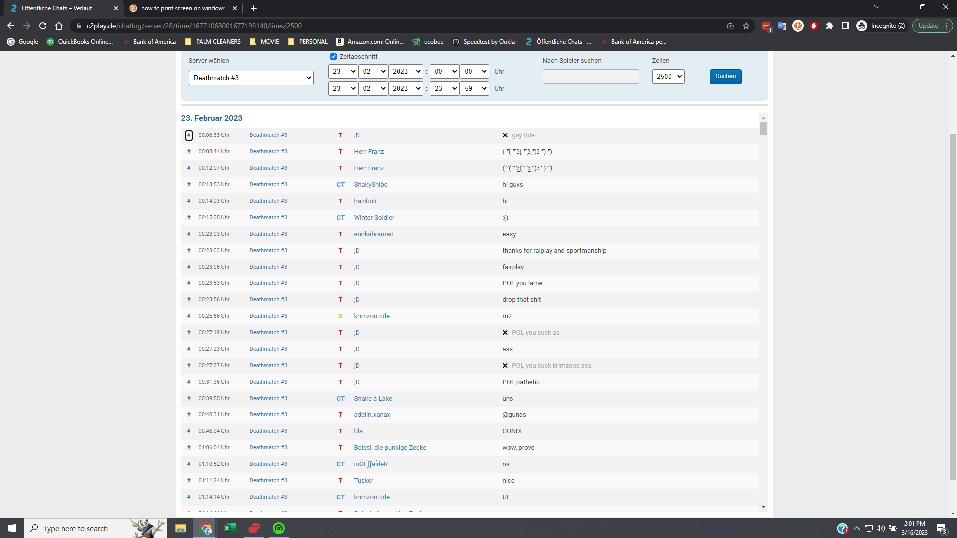Viewport: 957px width, 538px height.
Task: Switch to 'how to print screen' tab
Action: 182,8
